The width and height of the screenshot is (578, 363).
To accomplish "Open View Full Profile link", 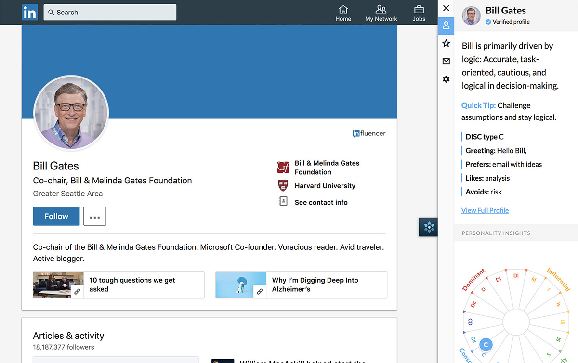I will (485, 210).
